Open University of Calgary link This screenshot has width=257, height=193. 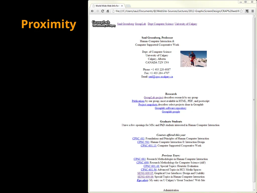(x=186, y=24)
